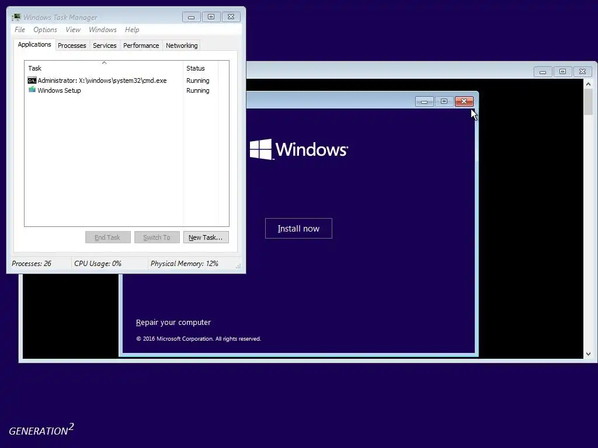Click command prompt scrollbar up arrow
Viewport: 598px width, 448px height.
(588, 84)
